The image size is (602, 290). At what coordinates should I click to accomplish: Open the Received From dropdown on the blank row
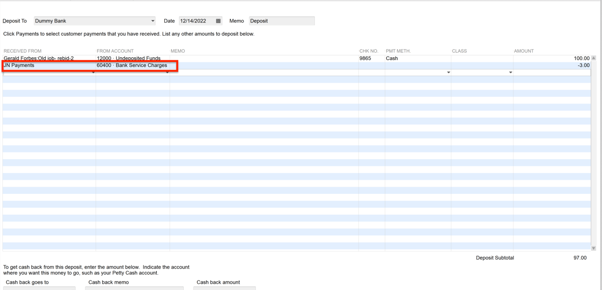(93, 72)
